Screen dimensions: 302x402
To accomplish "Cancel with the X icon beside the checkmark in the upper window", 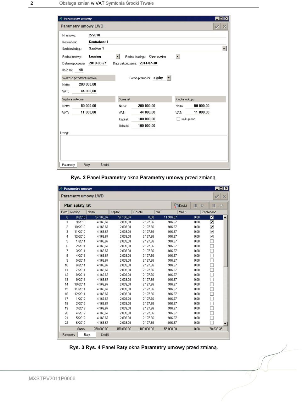I will (224, 26).
